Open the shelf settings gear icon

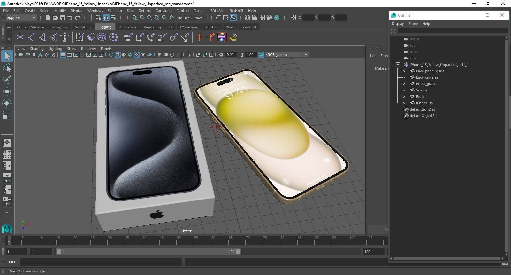(9, 39)
